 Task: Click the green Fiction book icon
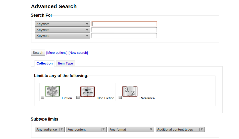tap(52, 91)
